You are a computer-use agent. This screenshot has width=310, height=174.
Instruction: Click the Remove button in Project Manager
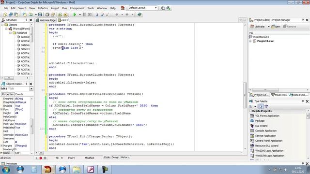[x=290, y=27]
